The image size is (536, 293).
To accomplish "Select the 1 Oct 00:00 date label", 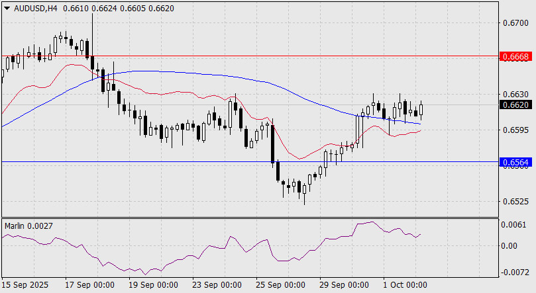I will [x=405, y=285].
